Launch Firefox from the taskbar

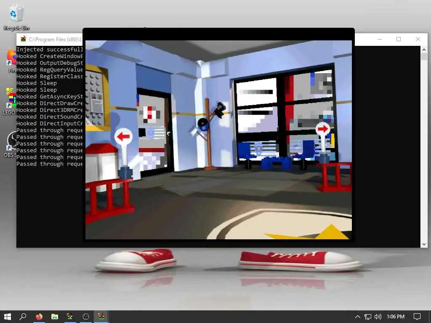pyautogui.click(x=39, y=317)
